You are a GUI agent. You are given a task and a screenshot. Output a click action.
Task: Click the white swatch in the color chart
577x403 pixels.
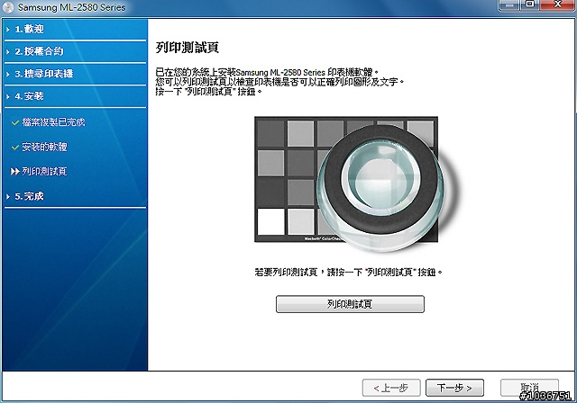[x=270, y=221]
